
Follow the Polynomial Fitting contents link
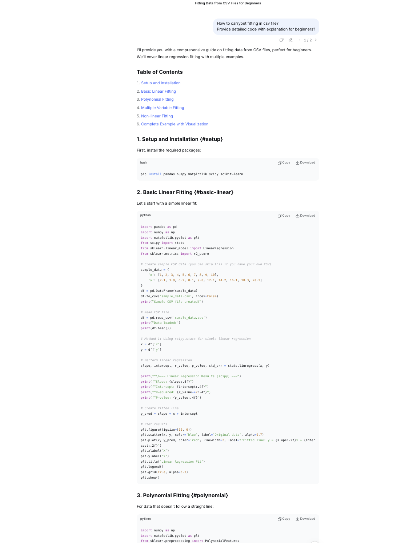tap(157, 100)
